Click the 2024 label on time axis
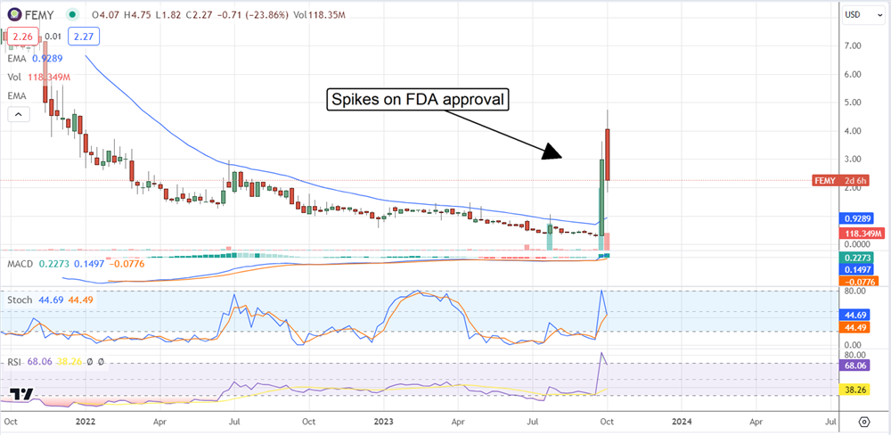The height and width of the screenshot is (435, 891). click(x=681, y=422)
